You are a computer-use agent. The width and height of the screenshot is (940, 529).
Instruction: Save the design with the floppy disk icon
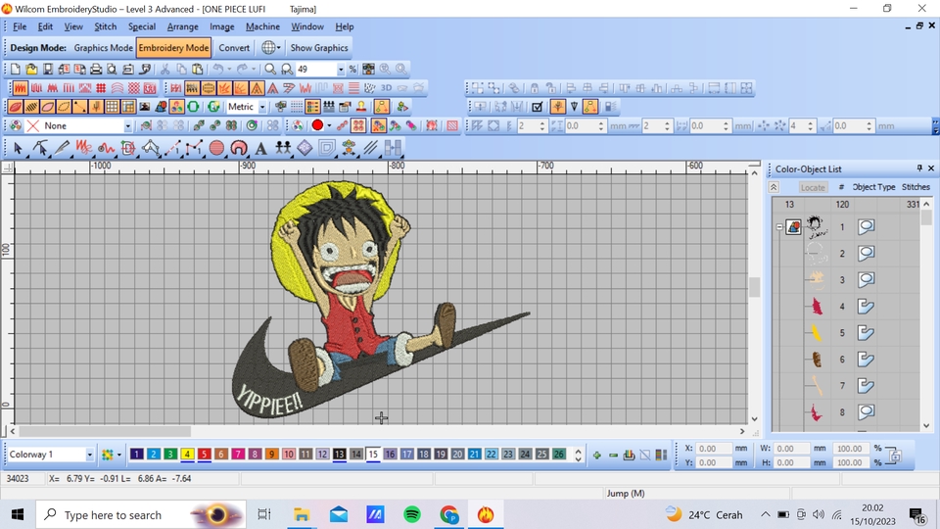coord(47,69)
